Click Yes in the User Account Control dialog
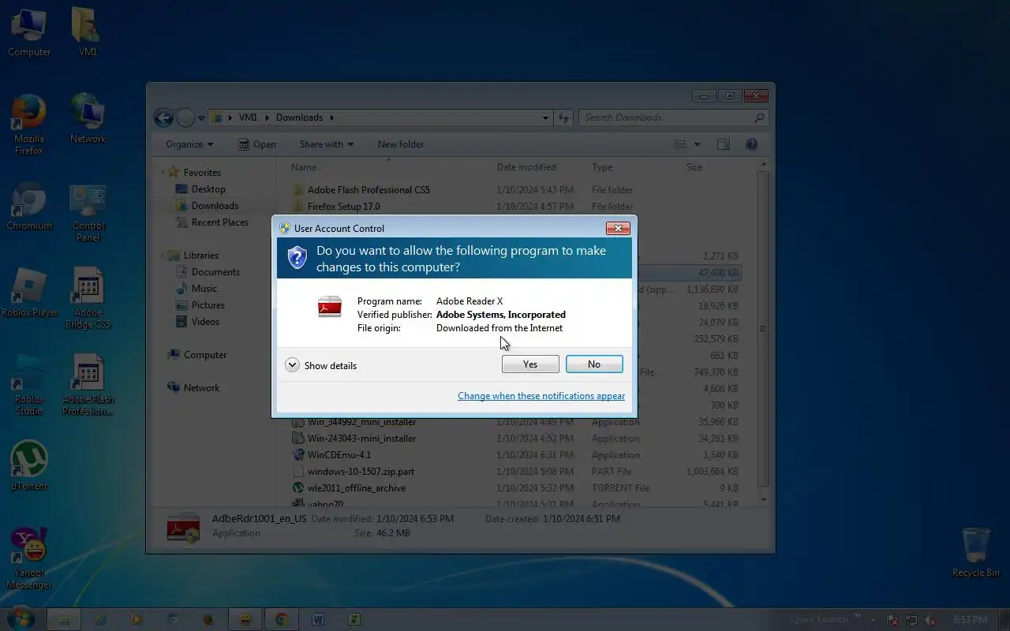Screen dimensions: 1010x631 (x=530, y=364)
